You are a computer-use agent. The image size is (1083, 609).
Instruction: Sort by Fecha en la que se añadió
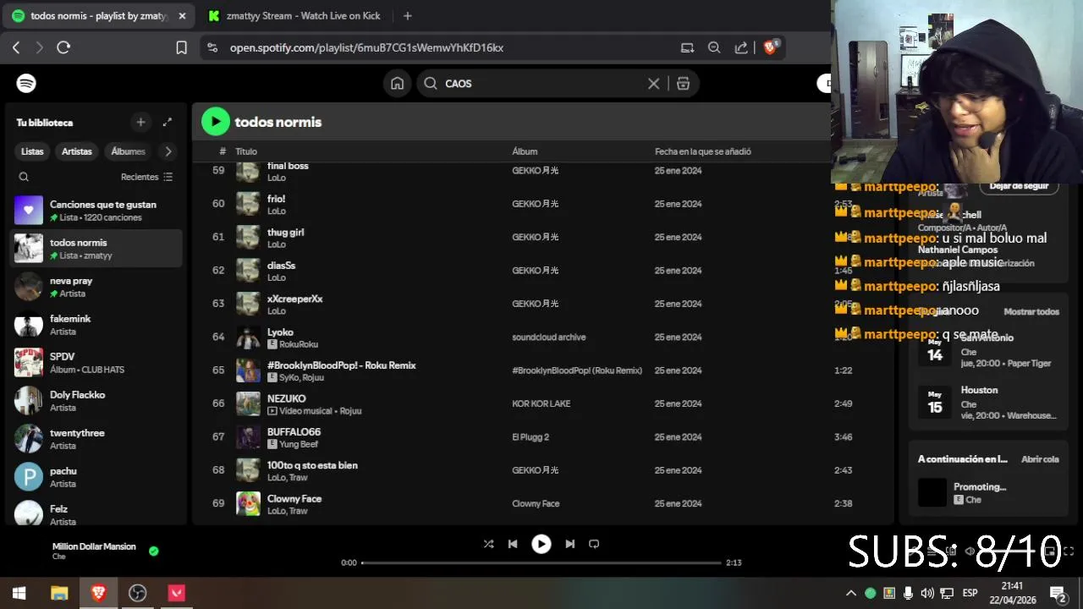coord(703,151)
